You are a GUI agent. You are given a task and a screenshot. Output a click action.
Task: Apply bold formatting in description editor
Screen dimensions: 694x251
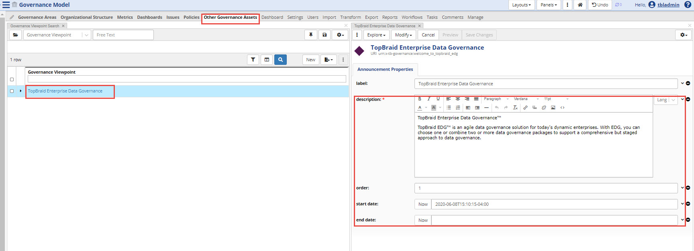[420, 99]
